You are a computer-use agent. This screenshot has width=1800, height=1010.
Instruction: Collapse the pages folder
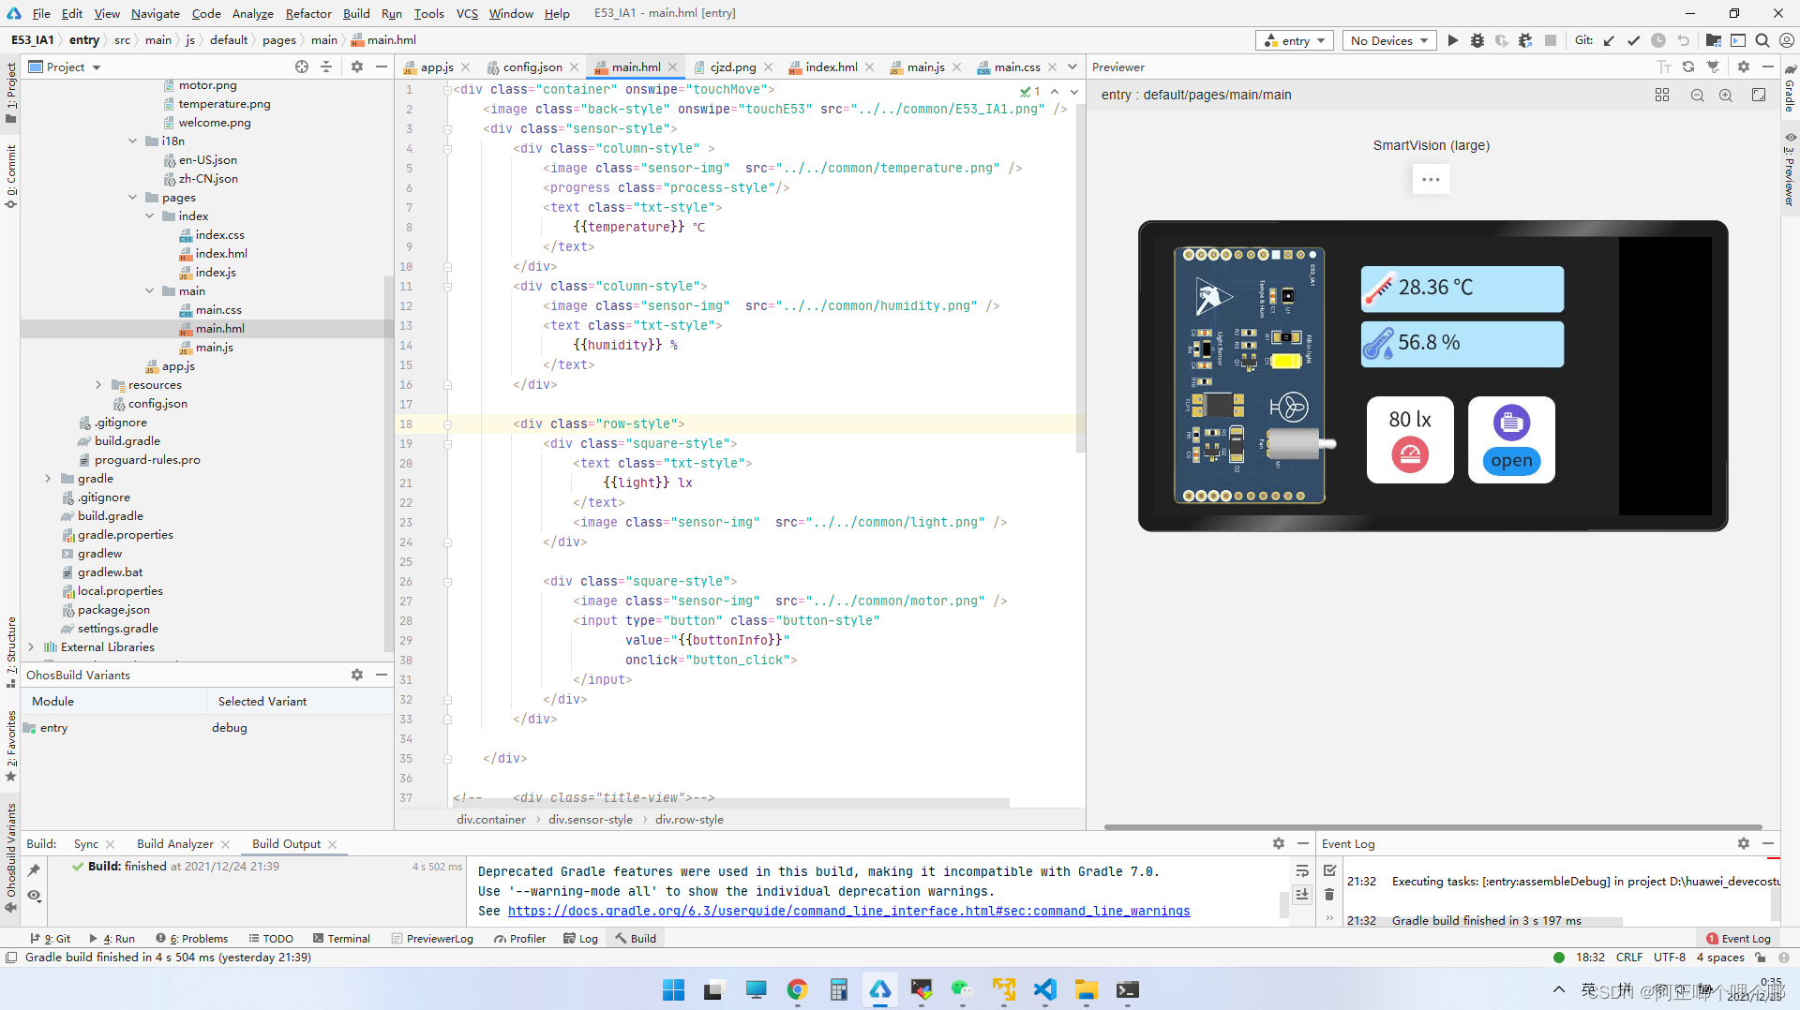point(132,198)
